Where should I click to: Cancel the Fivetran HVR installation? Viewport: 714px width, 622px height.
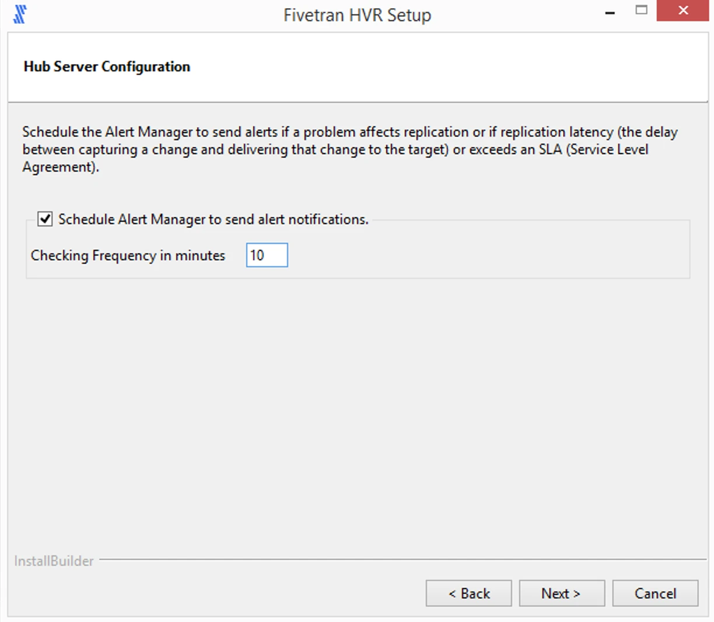655,593
